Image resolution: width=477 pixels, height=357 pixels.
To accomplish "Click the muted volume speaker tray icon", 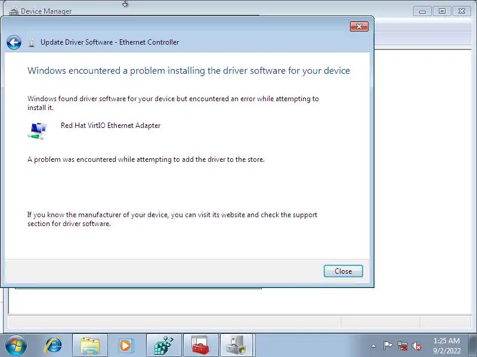I will (x=416, y=346).
